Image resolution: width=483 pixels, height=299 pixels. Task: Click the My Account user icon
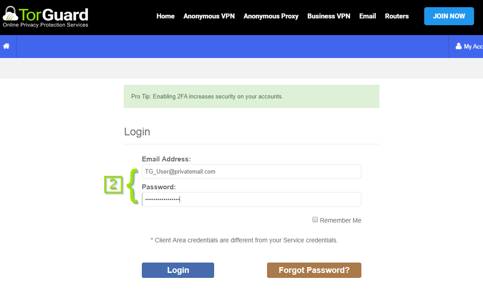pyautogui.click(x=458, y=46)
